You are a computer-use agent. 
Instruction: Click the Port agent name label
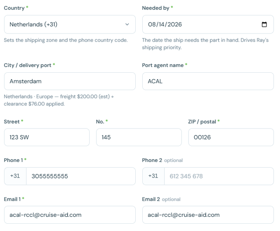(x=162, y=65)
